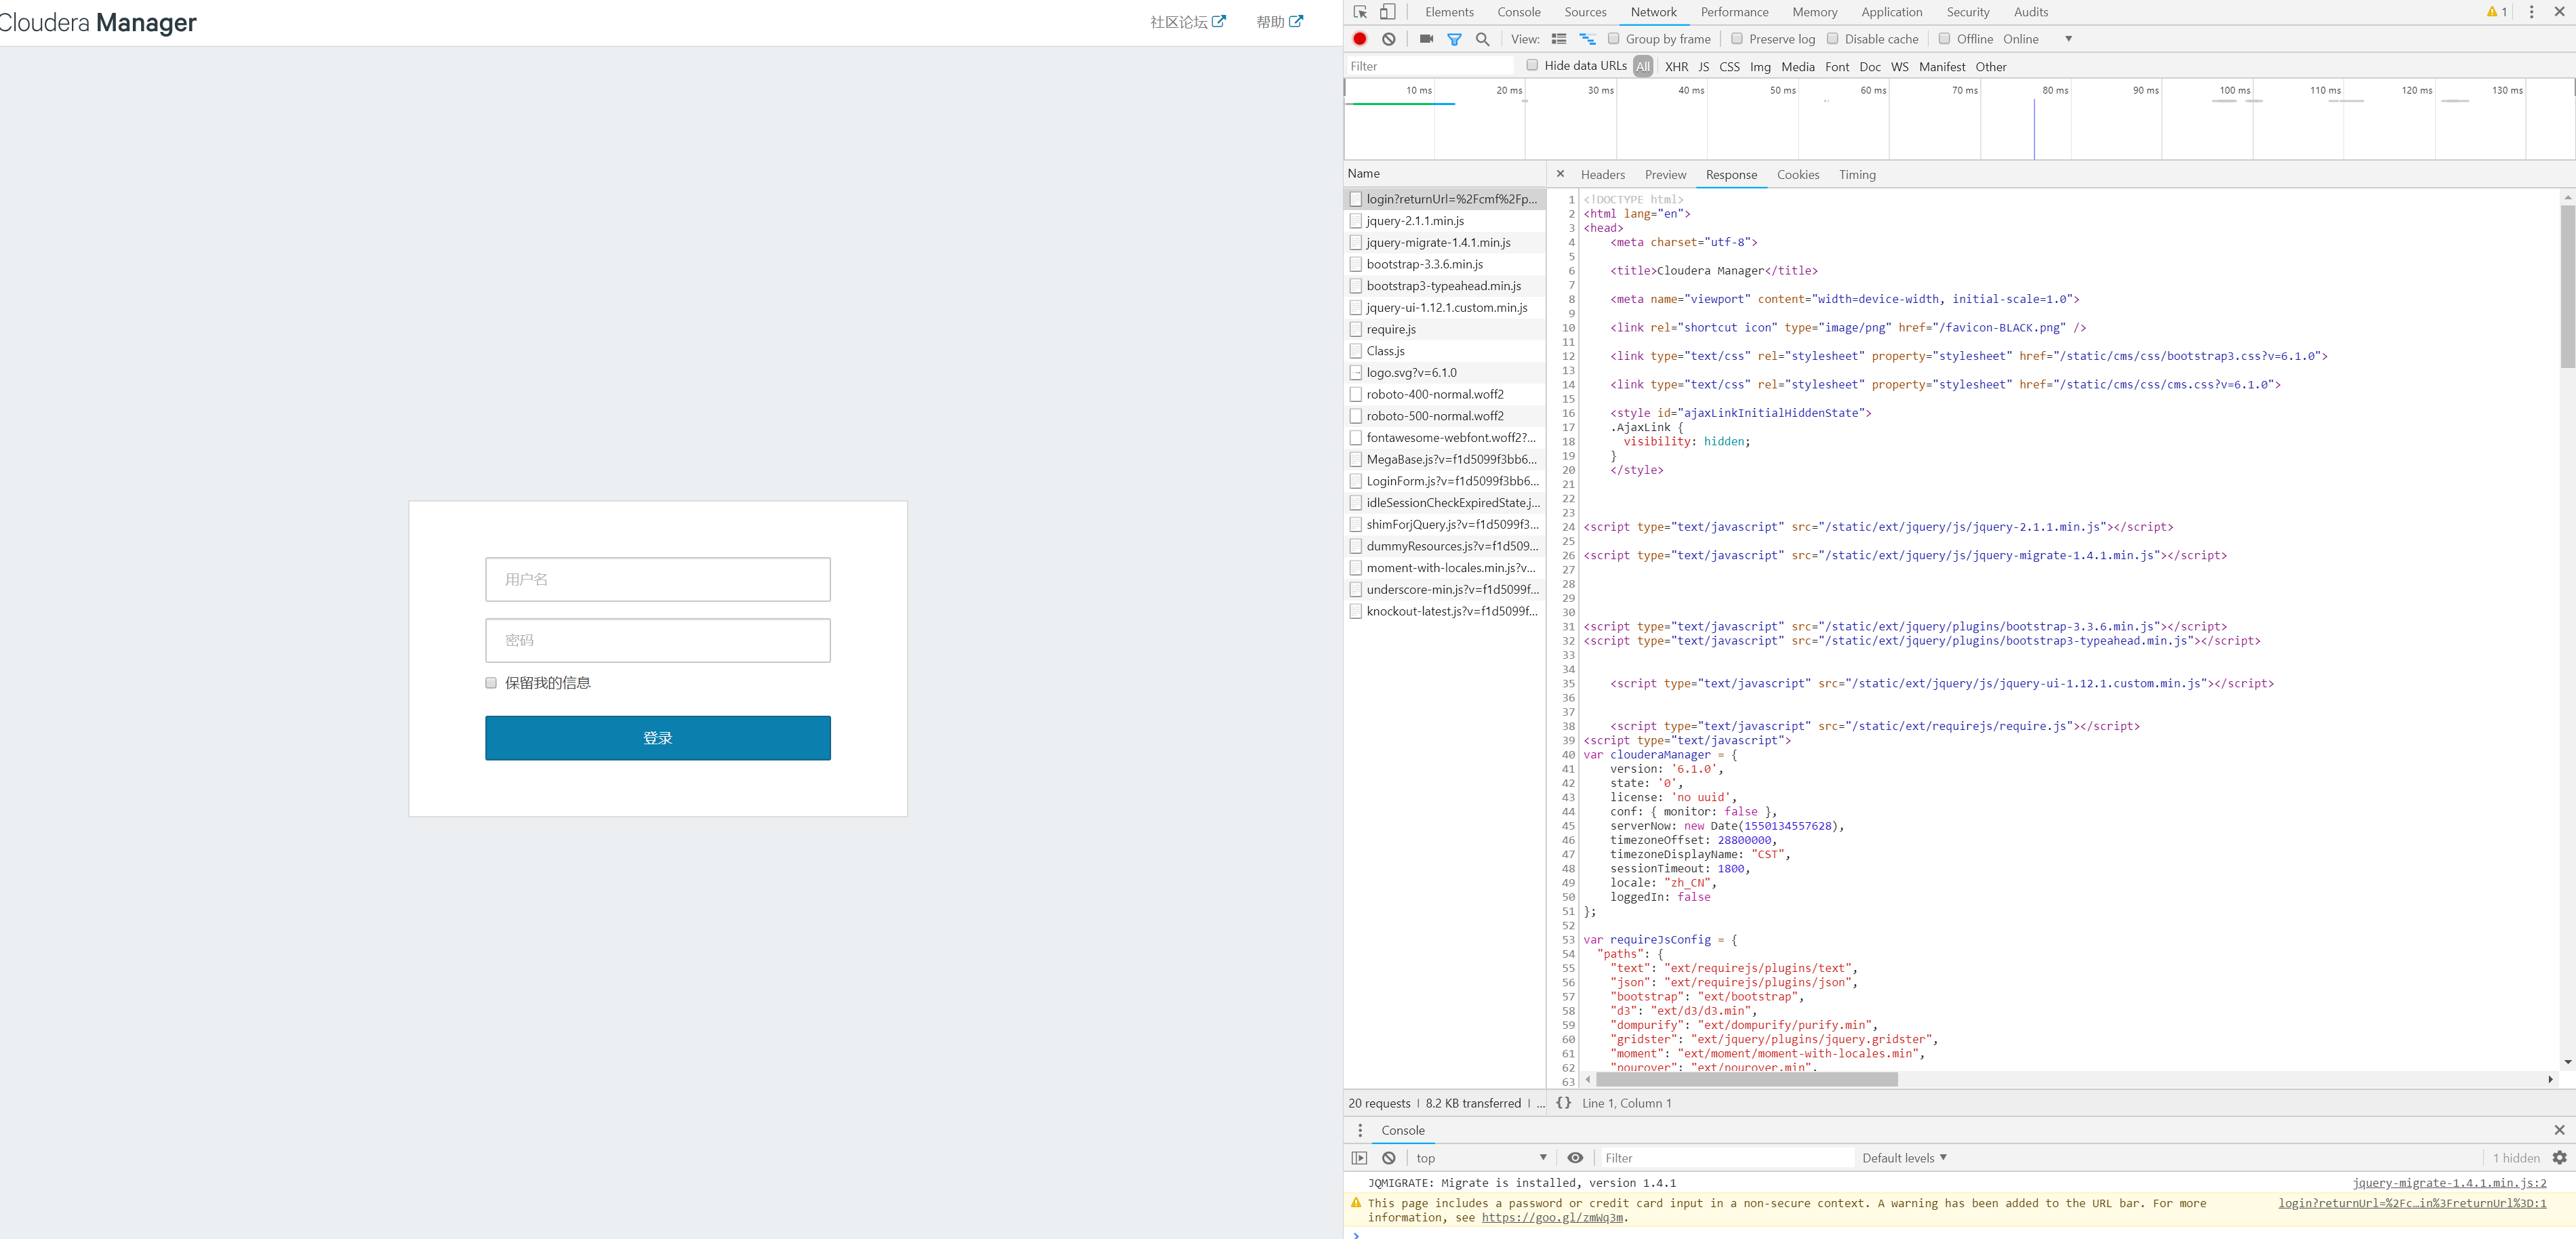The width and height of the screenshot is (2576, 1239).
Task: Click response scrollbar right arrow
Action: click(x=2550, y=1079)
